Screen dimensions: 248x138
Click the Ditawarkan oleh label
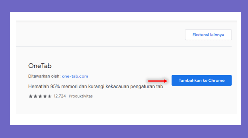pos(44,76)
